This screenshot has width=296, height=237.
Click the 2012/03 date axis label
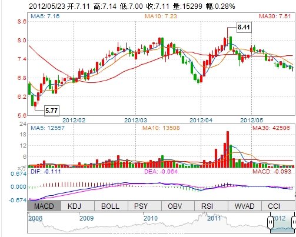(135, 120)
